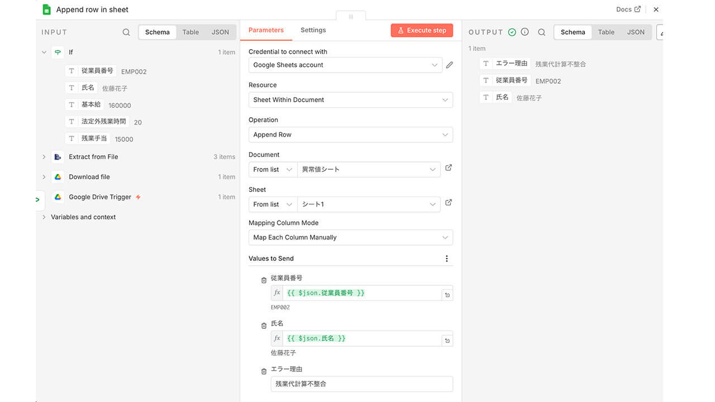Open the Document external link icon

[x=449, y=168]
